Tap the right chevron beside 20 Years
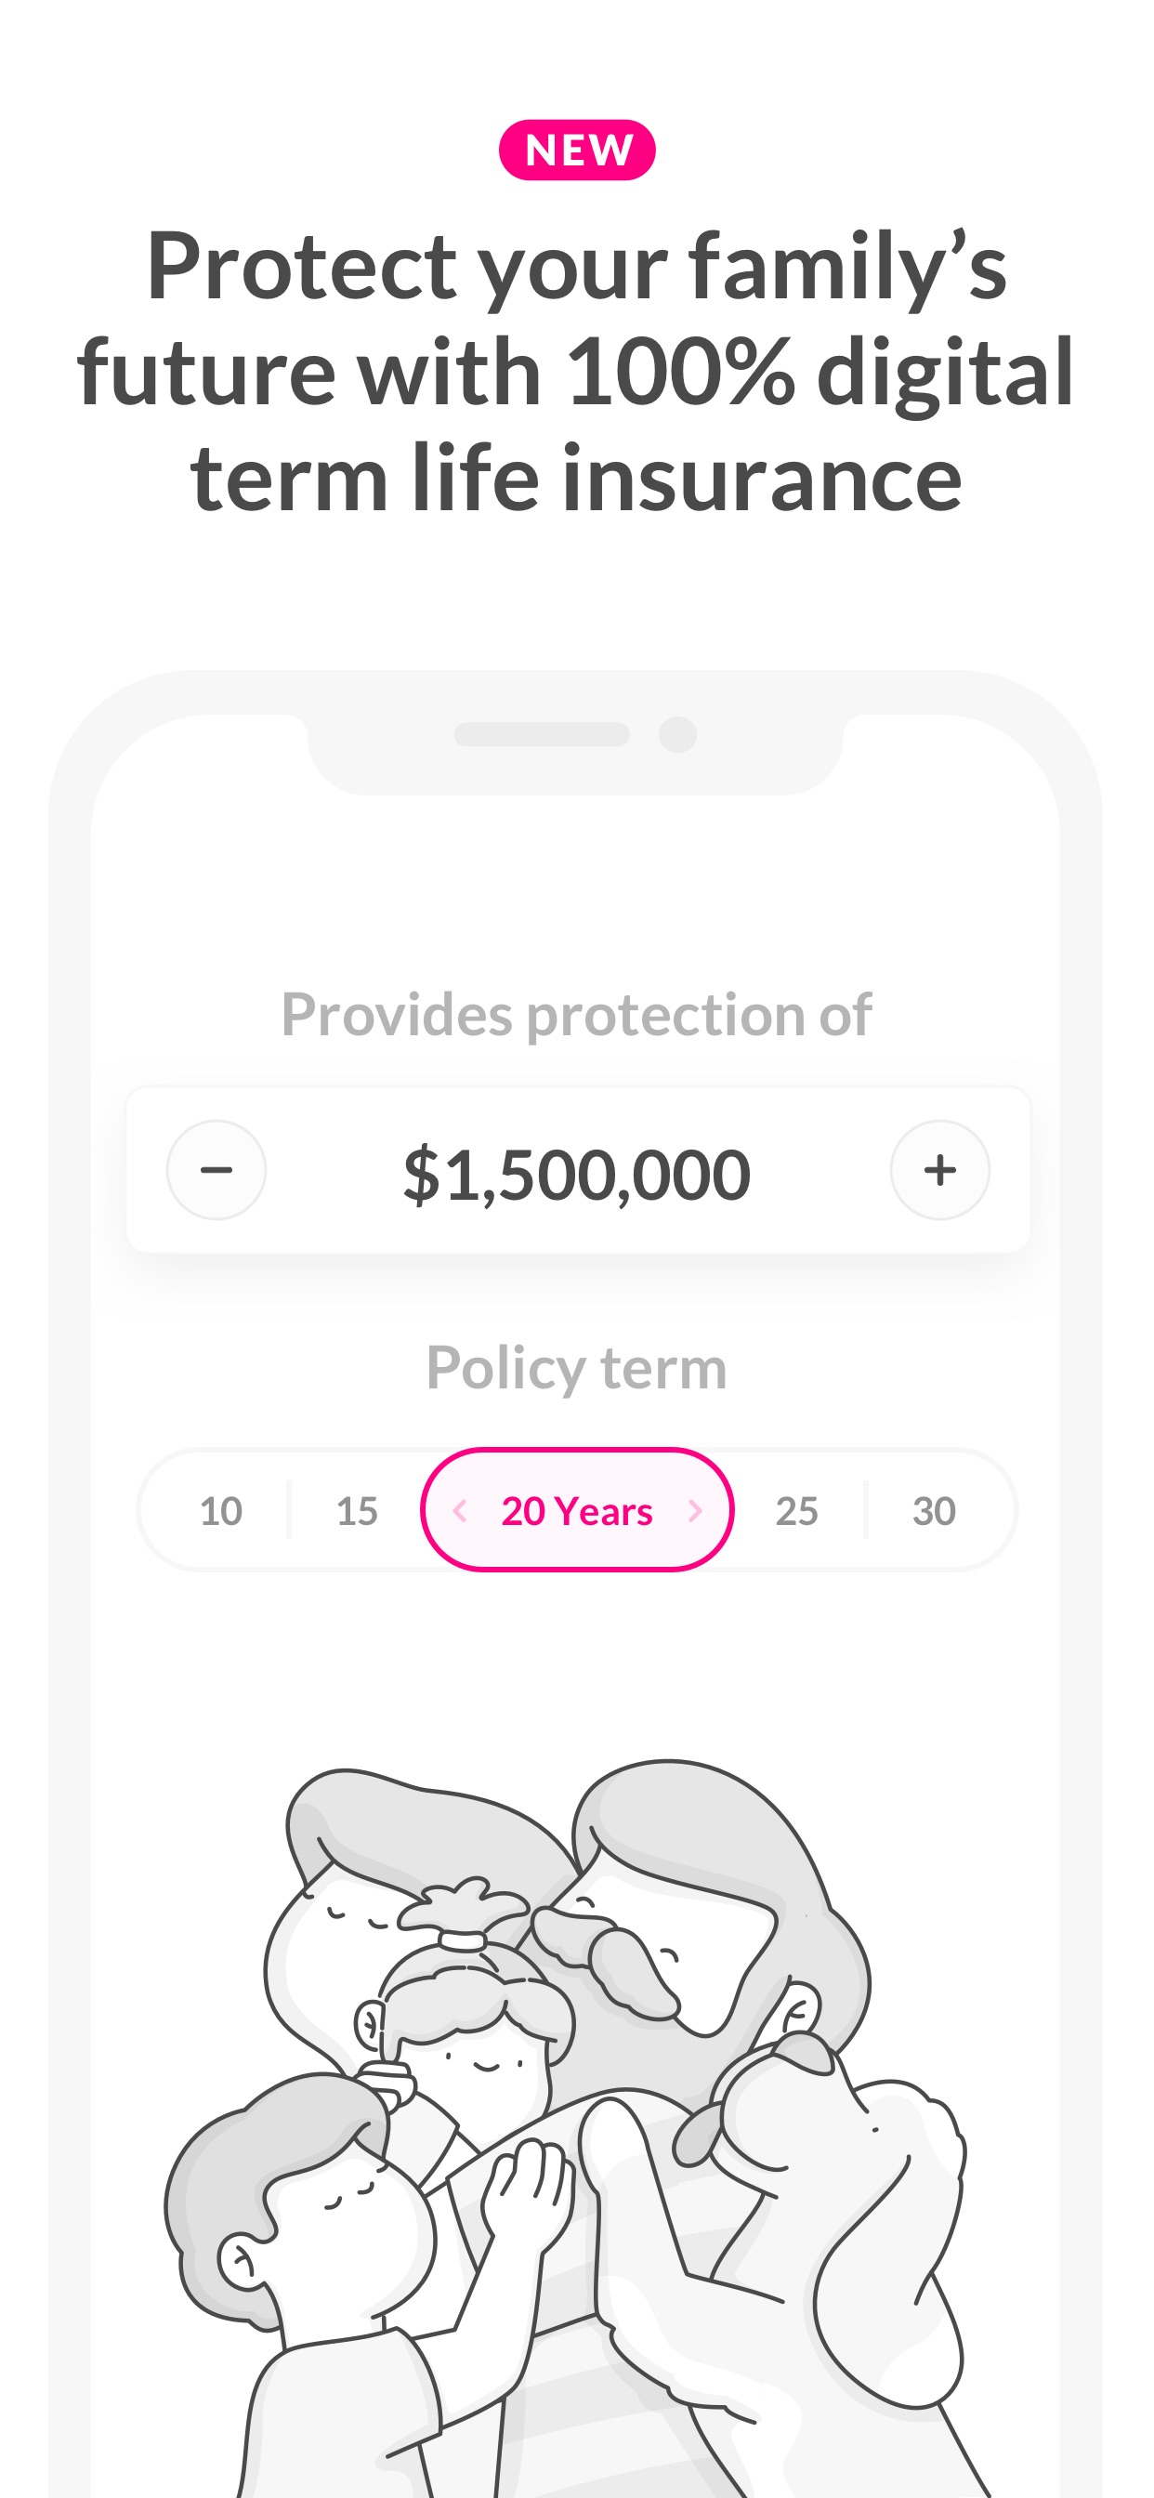1154x2498 pixels. pyautogui.click(x=694, y=1511)
